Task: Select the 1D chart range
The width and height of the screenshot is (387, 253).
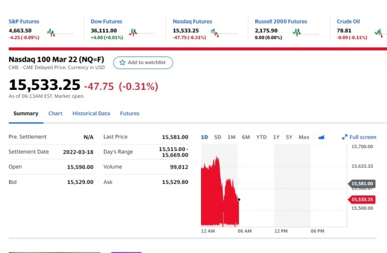Action: (x=204, y=137)
